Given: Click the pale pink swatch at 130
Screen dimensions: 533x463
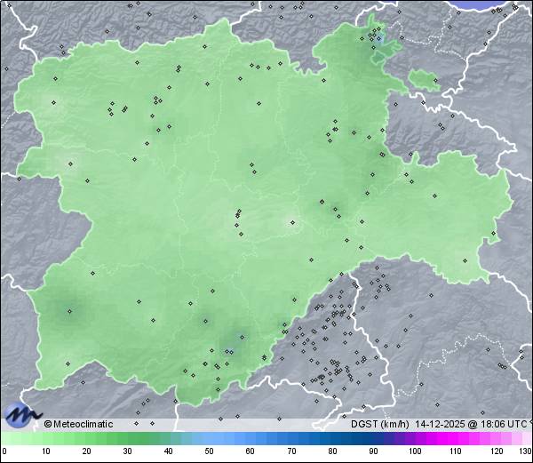Looking at the screenshot, I should pos(526,438).
